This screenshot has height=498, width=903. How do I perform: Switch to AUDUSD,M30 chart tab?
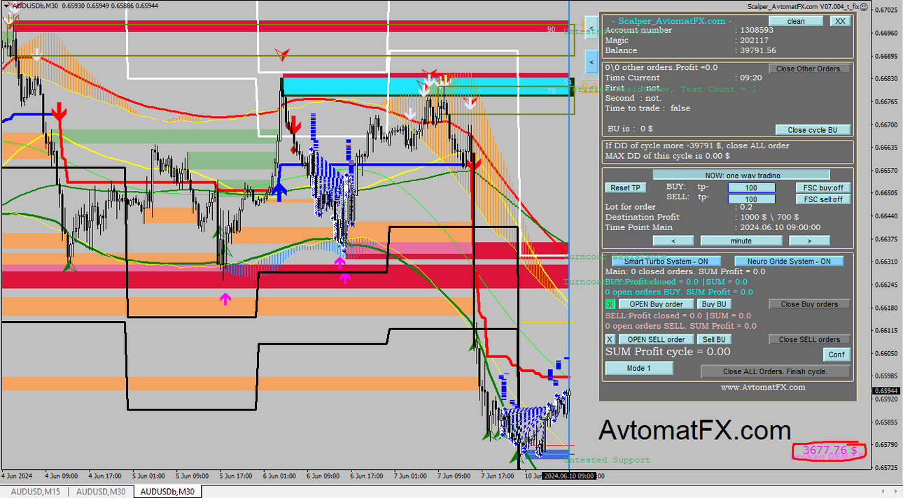100,492
